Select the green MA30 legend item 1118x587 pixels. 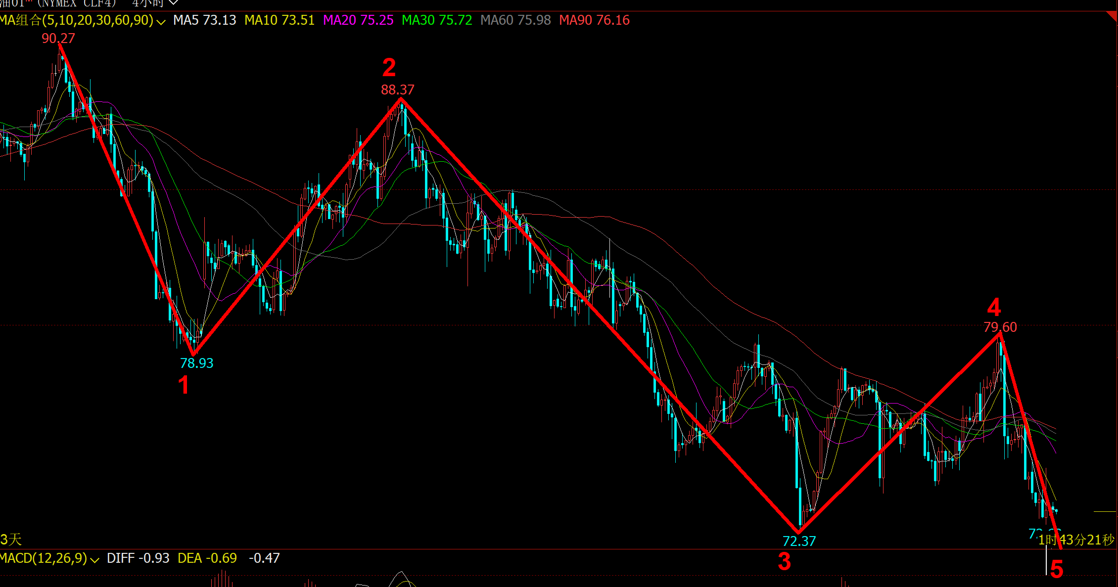pyautogui.click(x=437, y=20)
